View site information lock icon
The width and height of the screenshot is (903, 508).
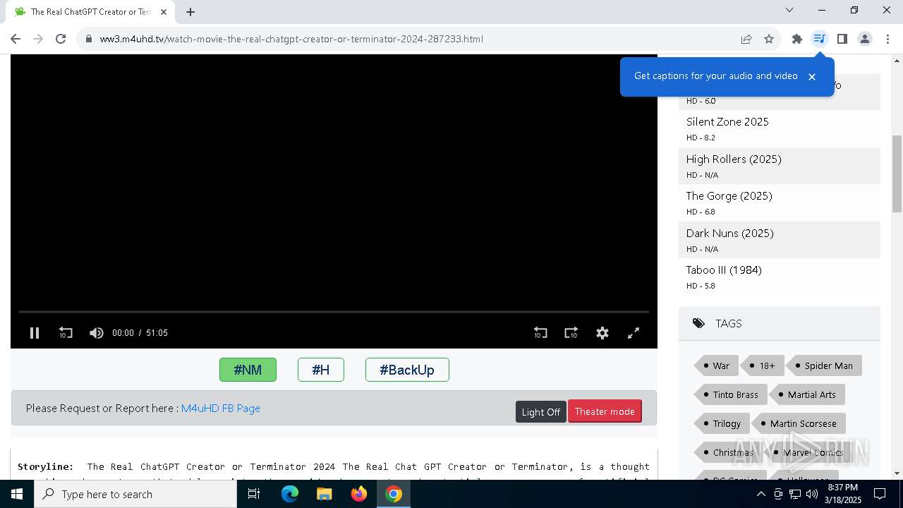88,39
